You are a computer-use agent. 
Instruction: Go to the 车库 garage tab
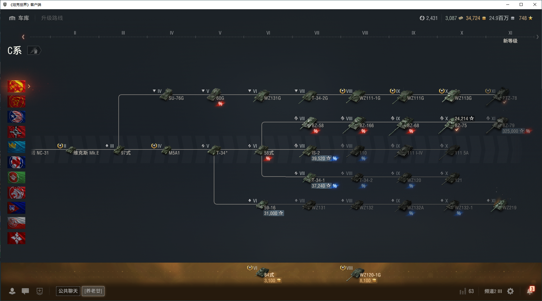[x=19, y=18]
